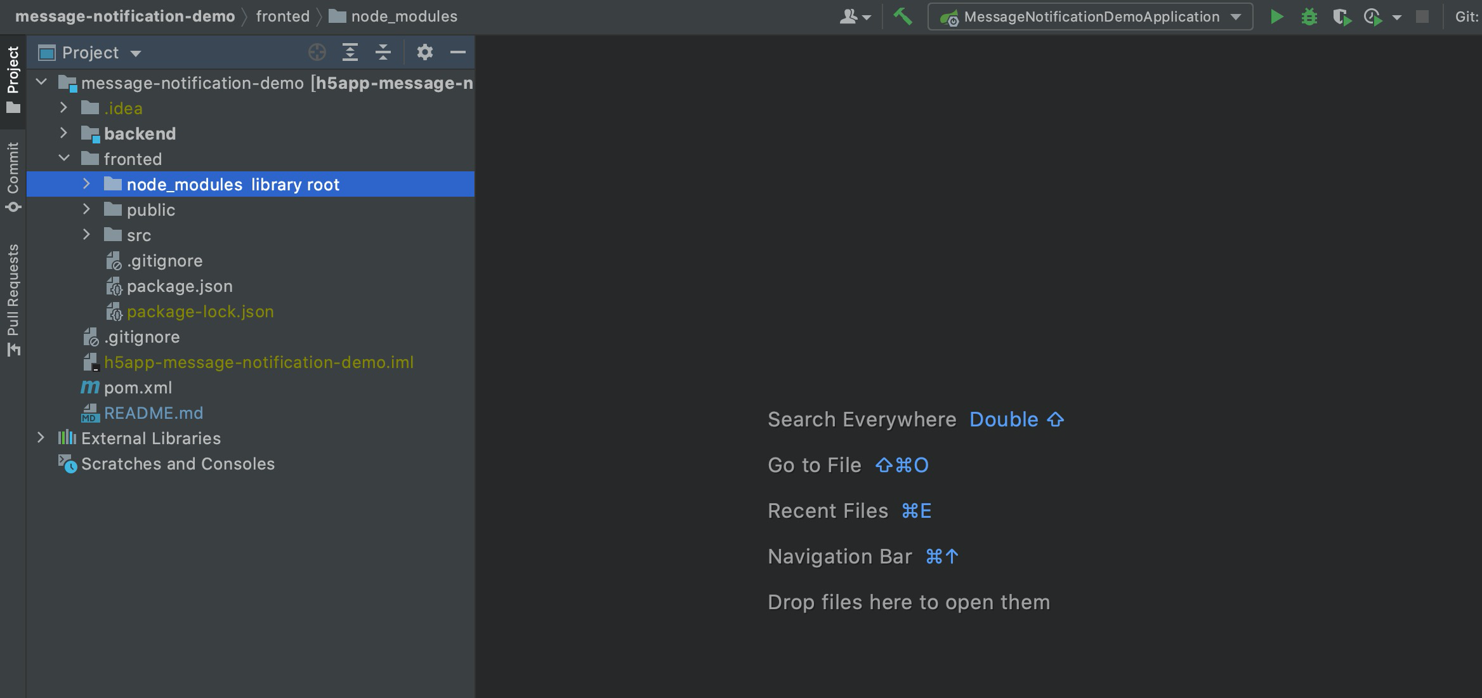Start debugging with the bug icon
The width and height of the screenshot is (1482, 698).
click(1309, 16)
